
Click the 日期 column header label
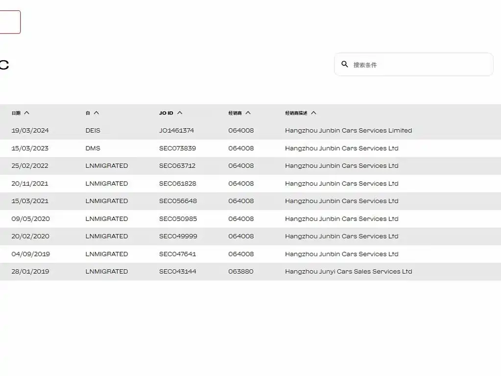[x=16, y=113]
